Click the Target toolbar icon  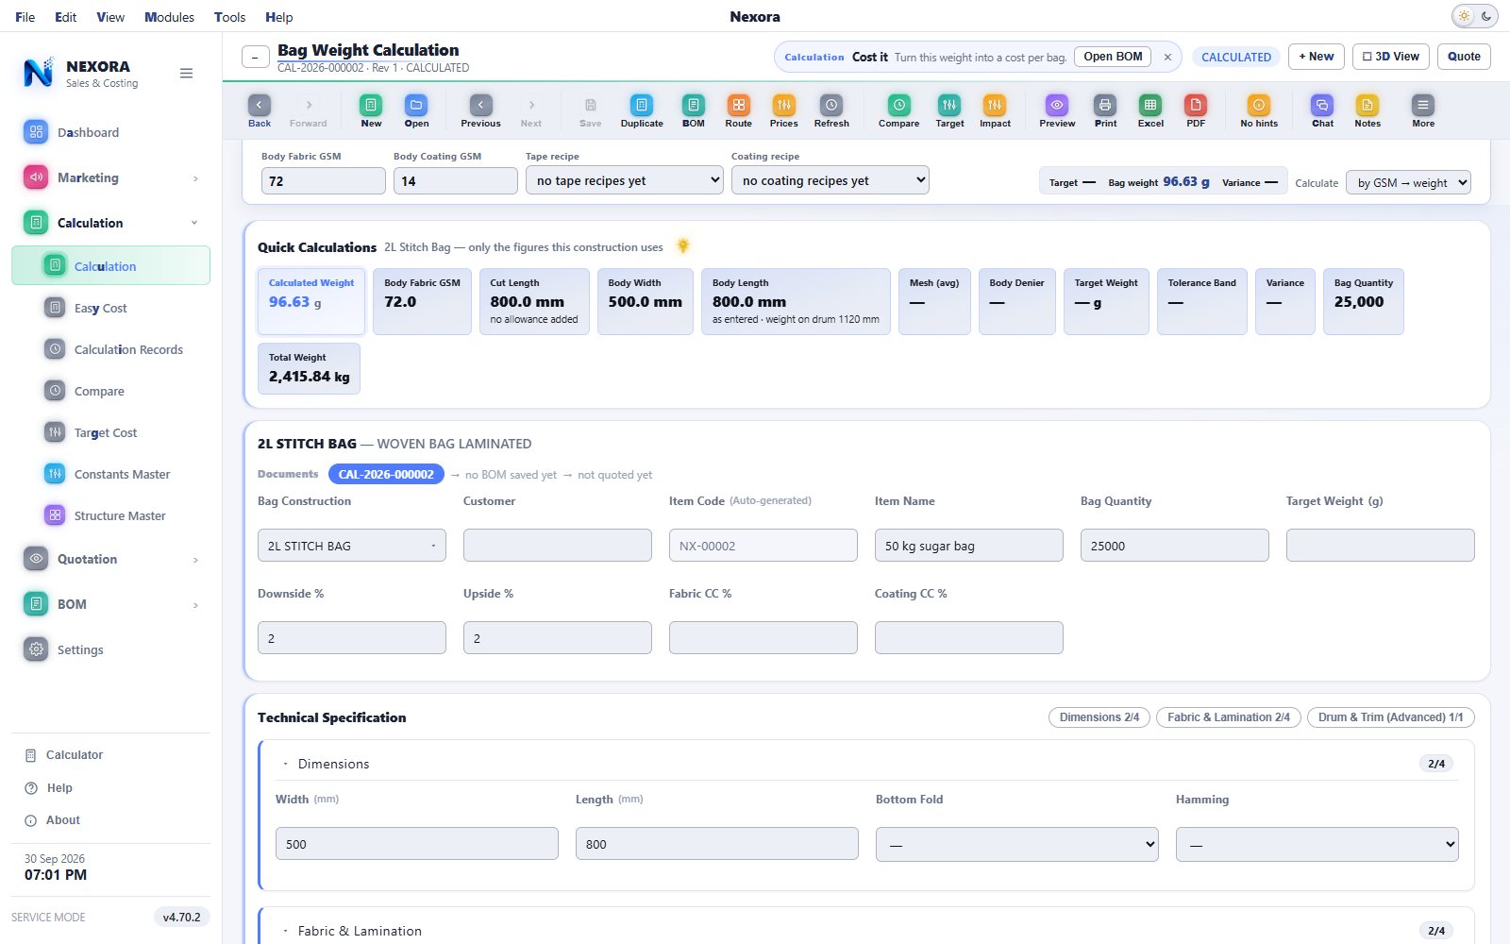coord(949,110)
